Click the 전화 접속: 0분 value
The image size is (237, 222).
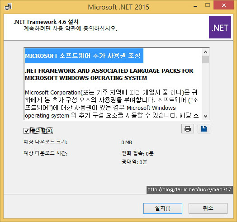tap(137, 153)
